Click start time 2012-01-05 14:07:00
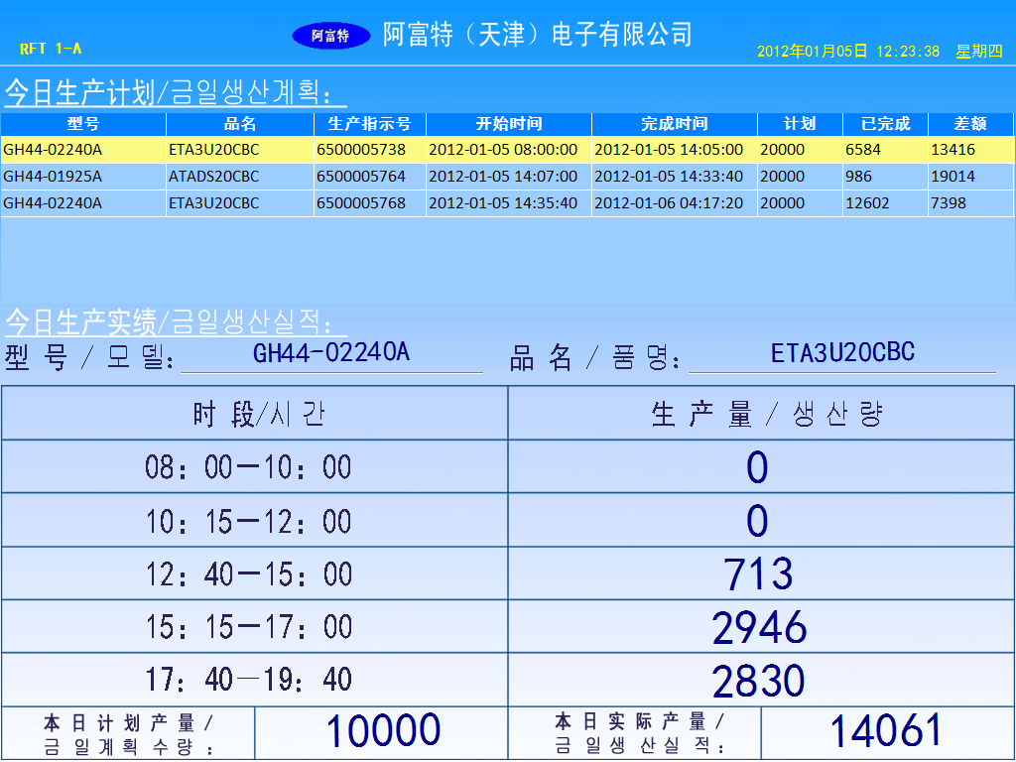This screenshot has width=1016, height=762. coord(509,177)
